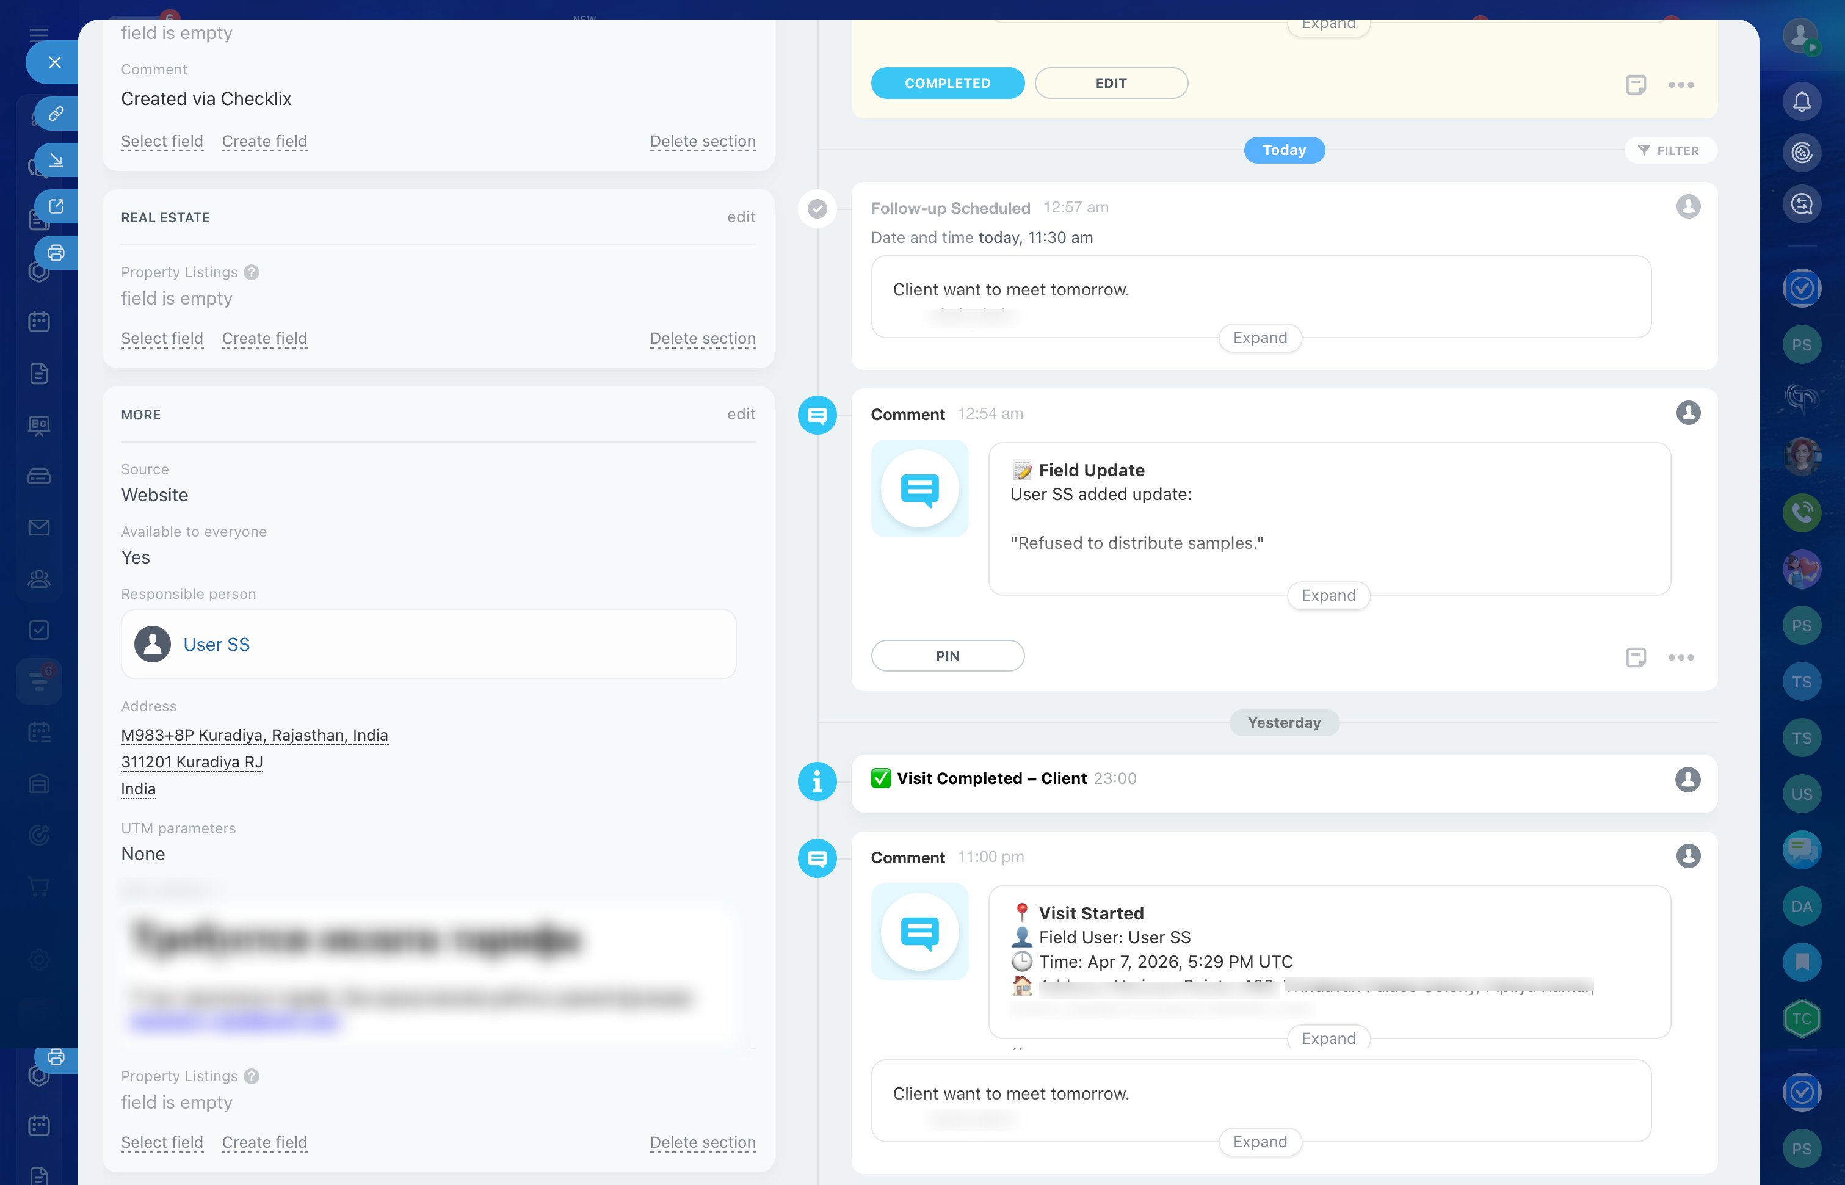Open the notifications bell icon
Viewport: 1845px width, 1185px height.
[1801, 101]
